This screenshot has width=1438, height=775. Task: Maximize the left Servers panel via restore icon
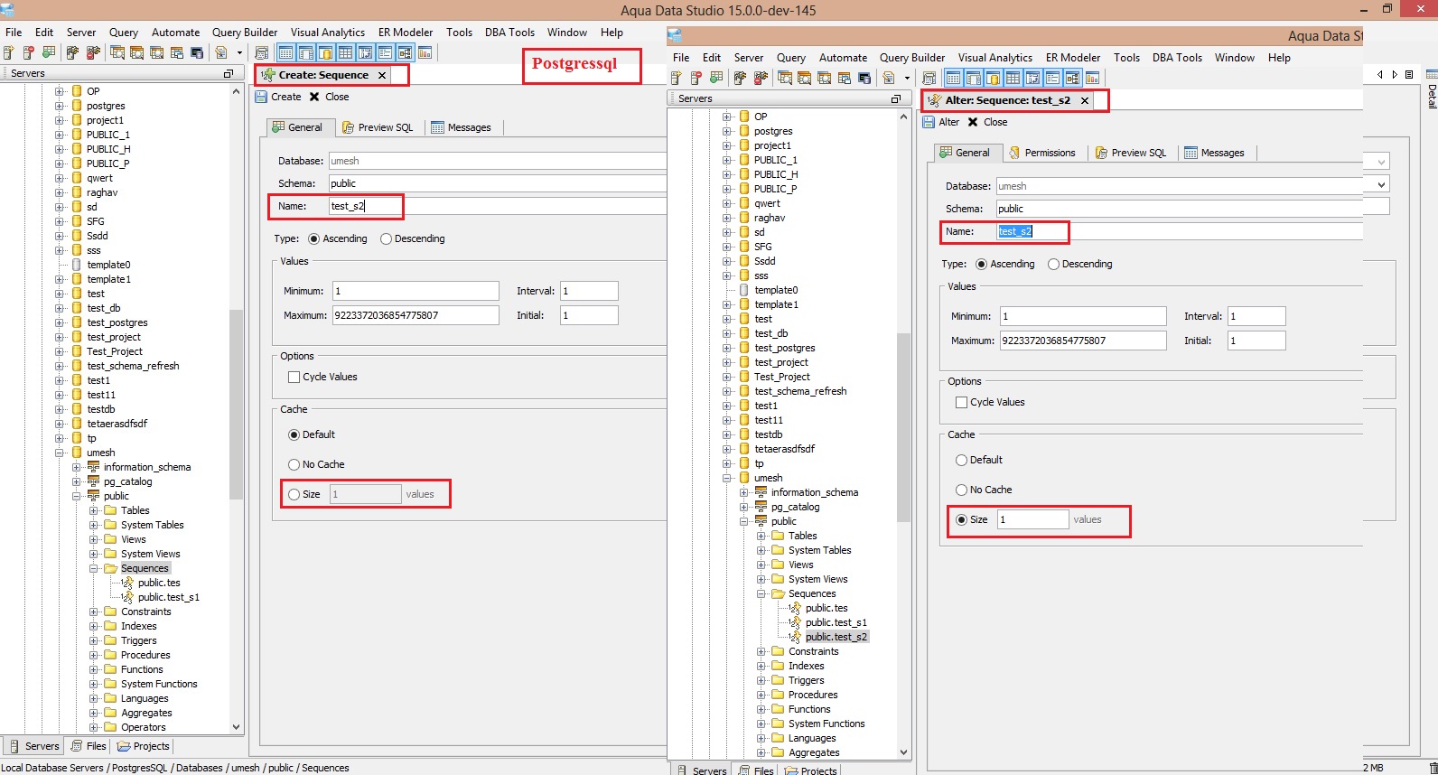tap(229, 73)
